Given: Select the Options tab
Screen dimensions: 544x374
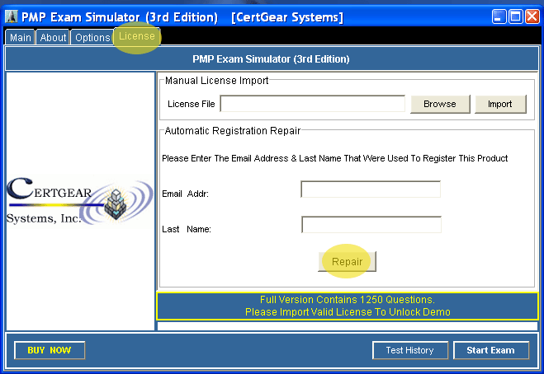Looking at the screenshot, I should click(92, 37).
